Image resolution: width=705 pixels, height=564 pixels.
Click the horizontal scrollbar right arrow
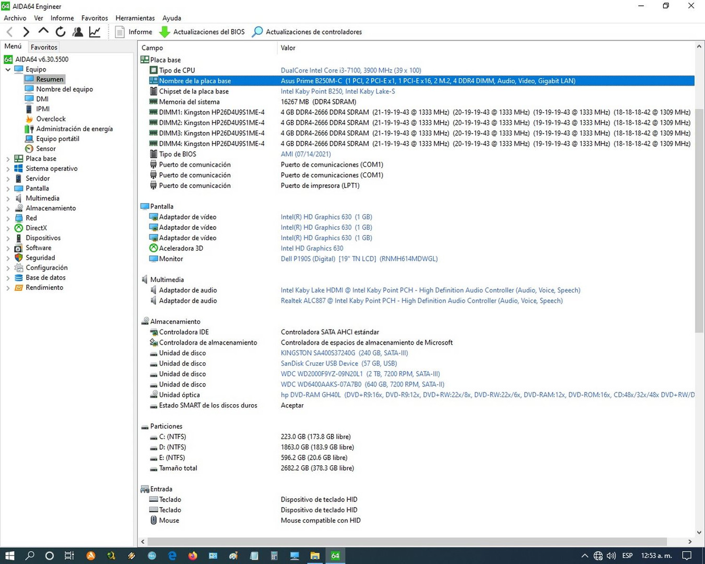(x=690, y=542)
